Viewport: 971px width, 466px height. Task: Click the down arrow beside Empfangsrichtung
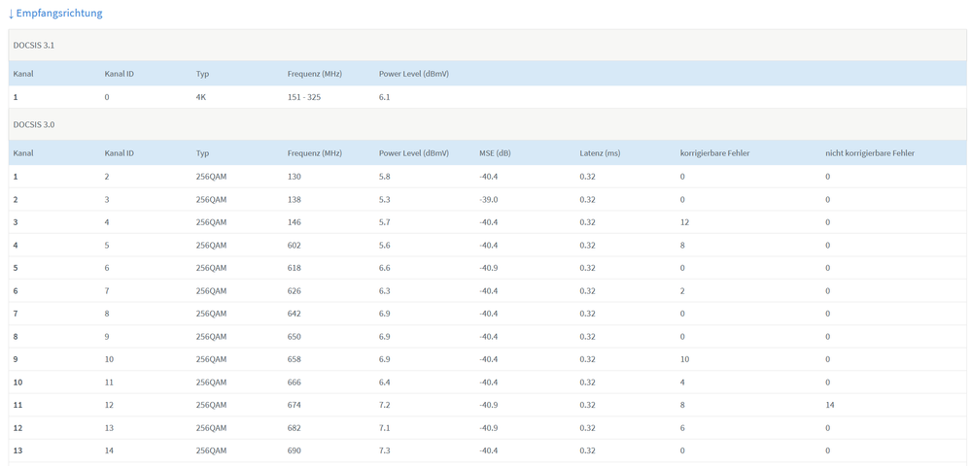pos(11,14)
